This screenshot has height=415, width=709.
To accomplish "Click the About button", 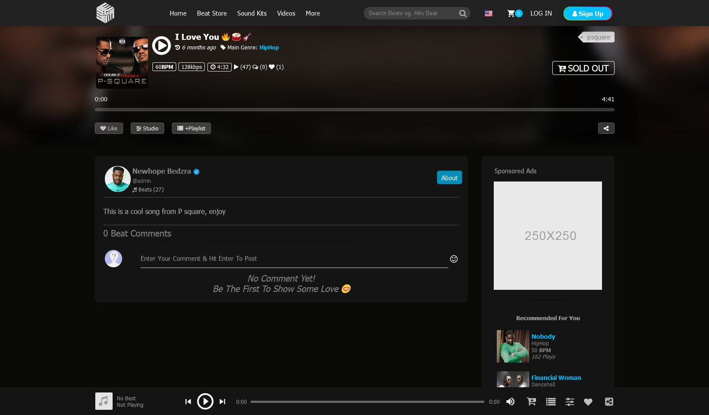I will pyautogui.click(x=450, y=178).
